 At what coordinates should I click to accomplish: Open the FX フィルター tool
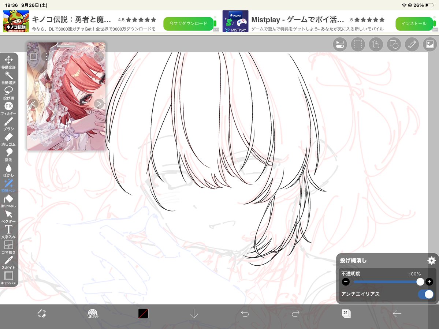click(x=8, y=109)
